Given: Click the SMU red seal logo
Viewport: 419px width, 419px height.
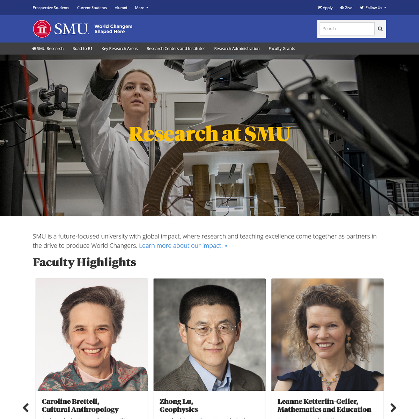Looking at the screenshot, I should point(42,29).
